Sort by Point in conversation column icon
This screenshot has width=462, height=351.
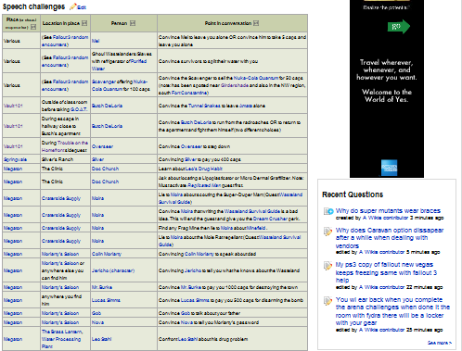[x=256, y=23]
